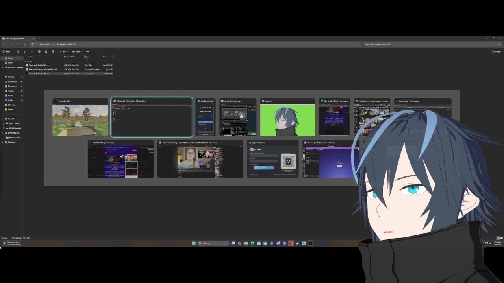Screen dimensions: 504x283
Task: Select The Family Trip DEMO.pck file
Action: (70, 65)
